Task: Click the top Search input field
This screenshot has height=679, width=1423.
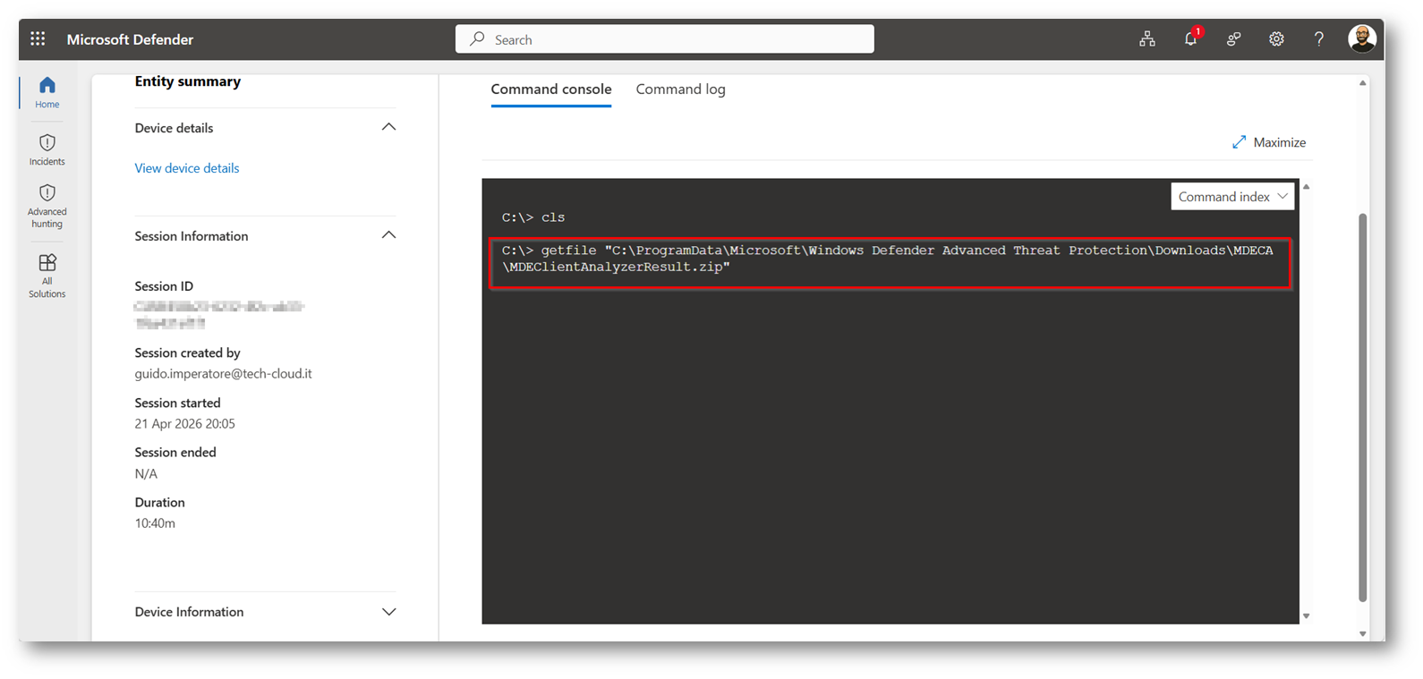Action: click(665, 39)
